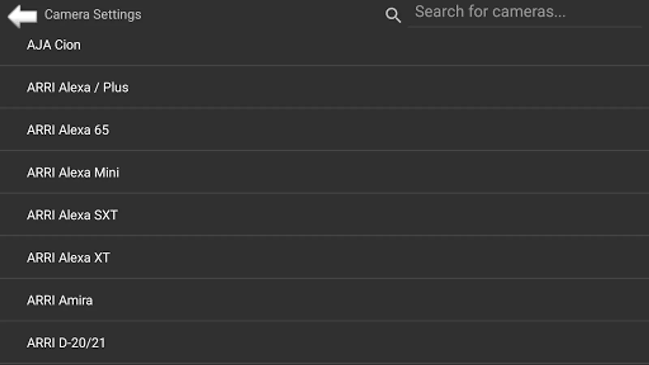649x365 pixels.
Task: Activate search with the lens icon
Action: 393,15
